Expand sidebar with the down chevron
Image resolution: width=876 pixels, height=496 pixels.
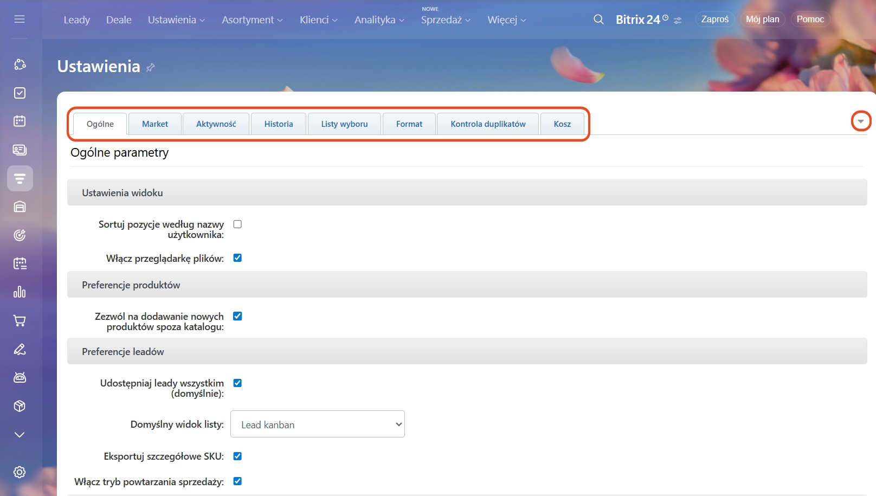point(20,435)
